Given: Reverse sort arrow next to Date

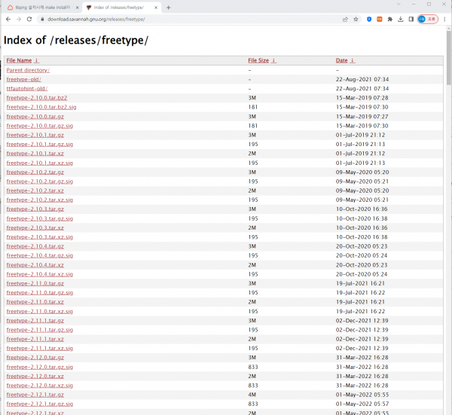Looking at the screenshot, I should (x=353, y=60).
